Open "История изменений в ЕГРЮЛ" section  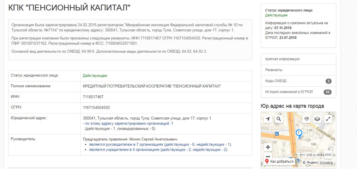tap(289, 92)
